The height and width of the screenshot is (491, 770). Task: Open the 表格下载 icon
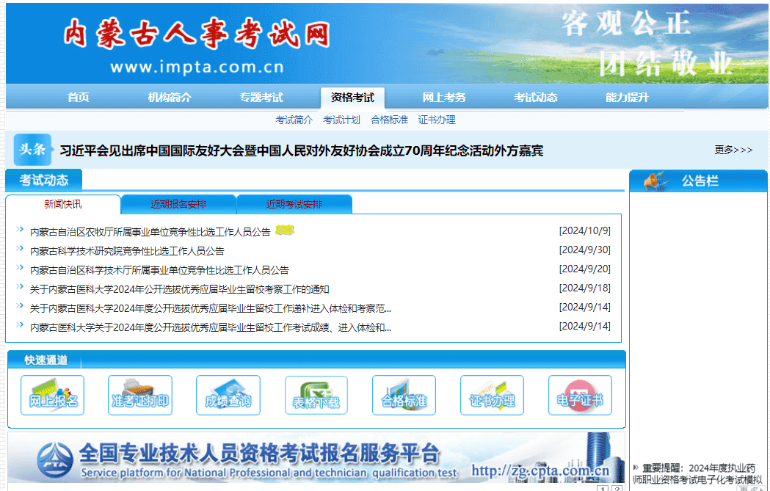(x=316, y=396)
